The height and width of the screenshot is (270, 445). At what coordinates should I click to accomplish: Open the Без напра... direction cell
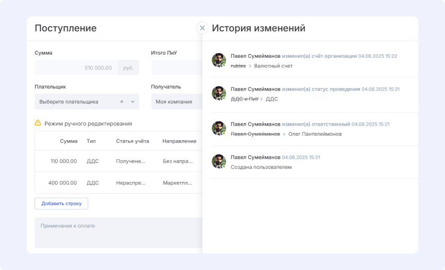[178, 161]
